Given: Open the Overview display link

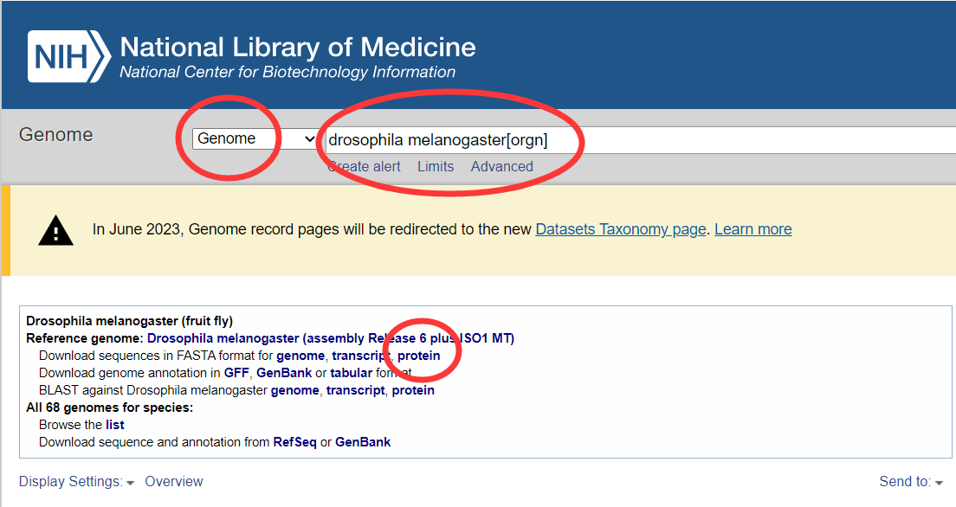Looking at the screenshot, I should pyautogui.click(x=174, y=481).
